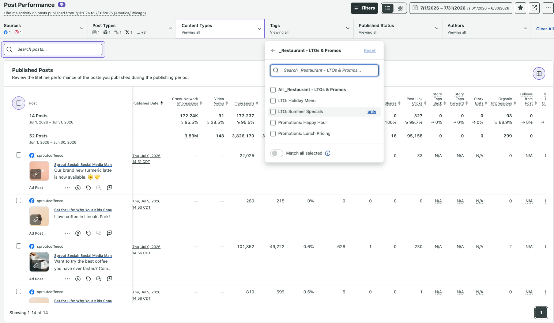
Task: Open the three-dot more options menu
Action: point(548,8)
